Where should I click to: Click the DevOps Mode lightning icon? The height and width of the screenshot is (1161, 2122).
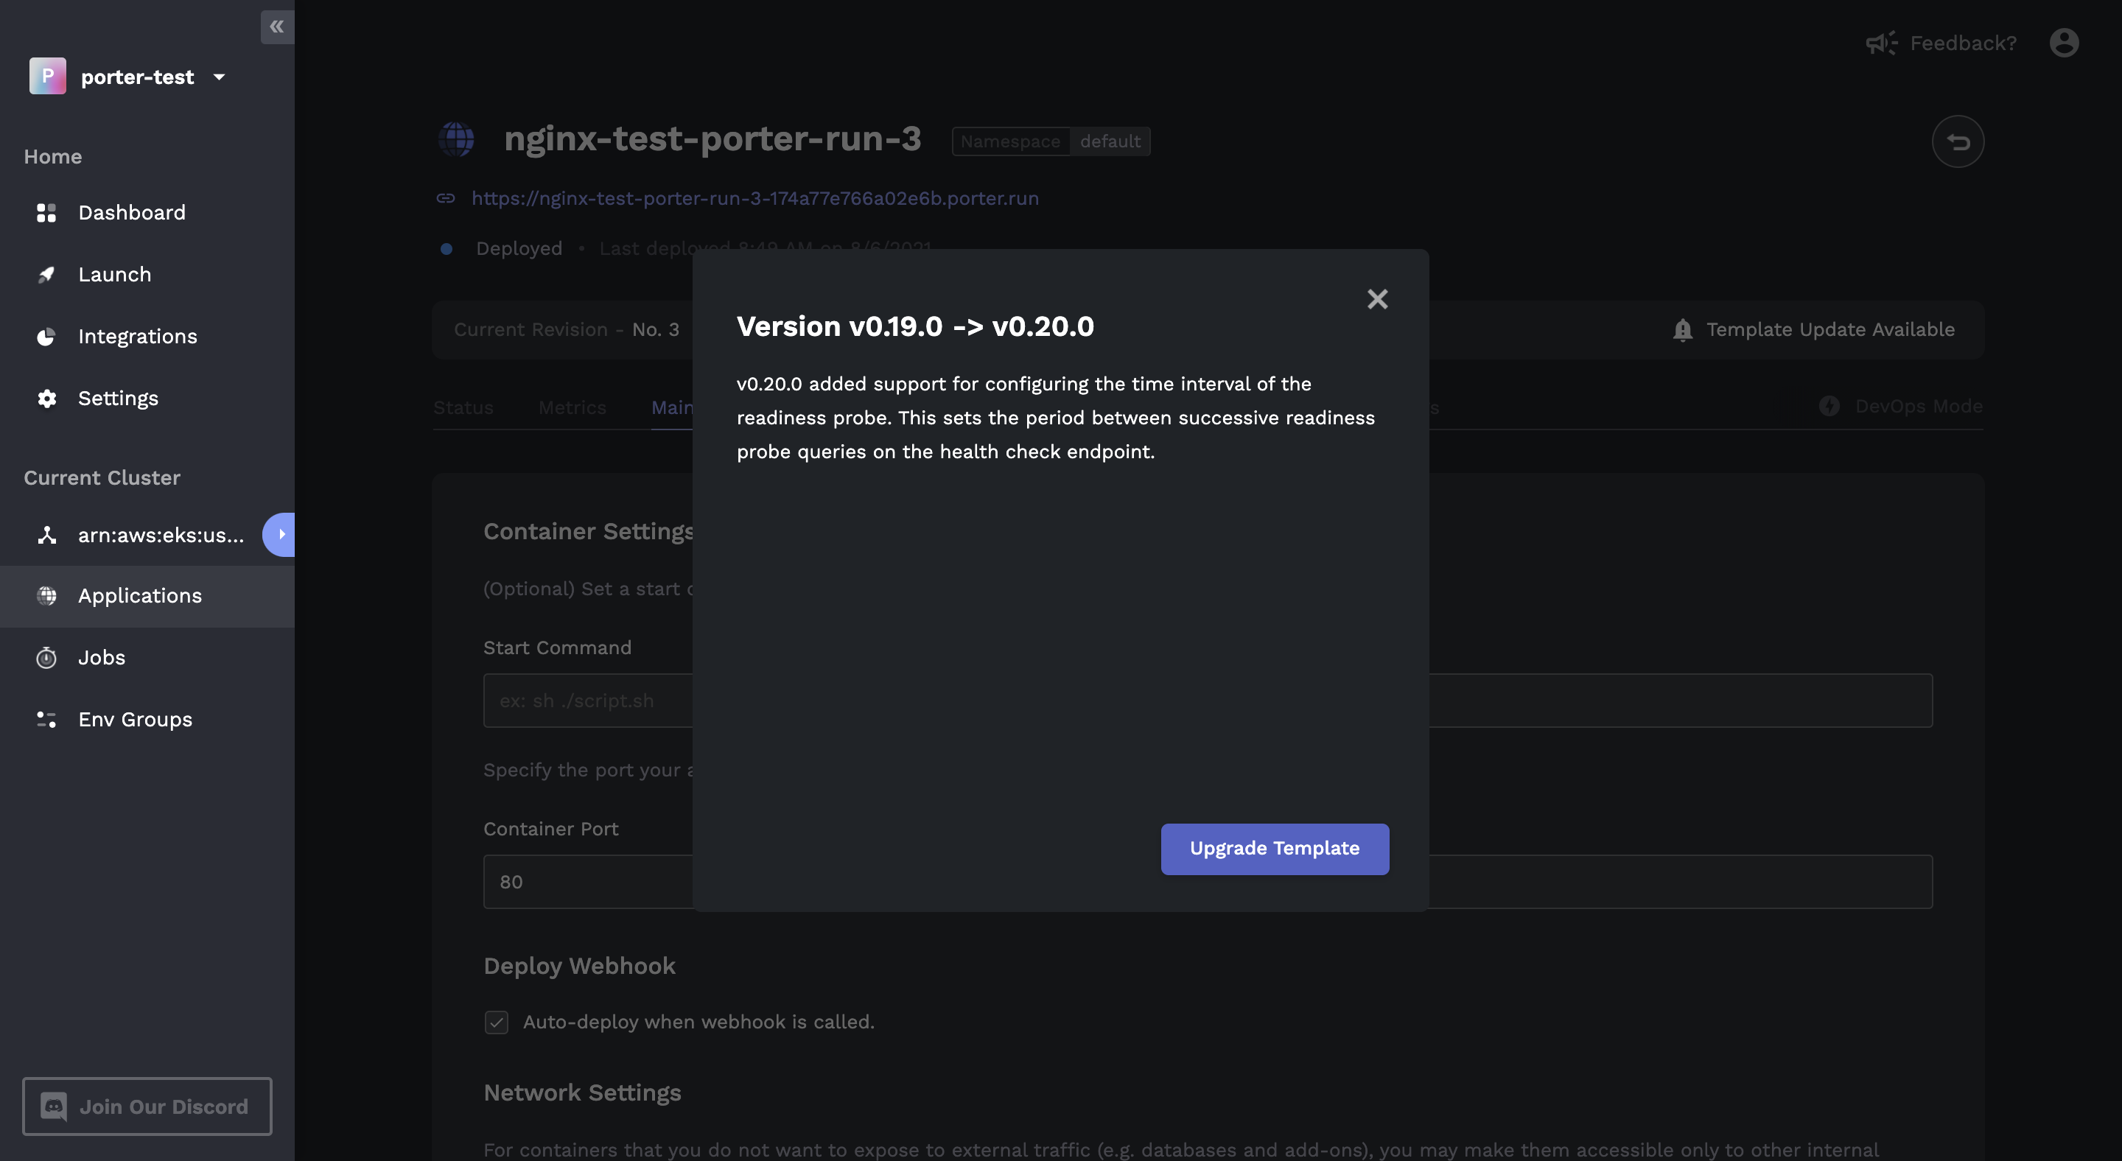click(x=1829, y=406)
